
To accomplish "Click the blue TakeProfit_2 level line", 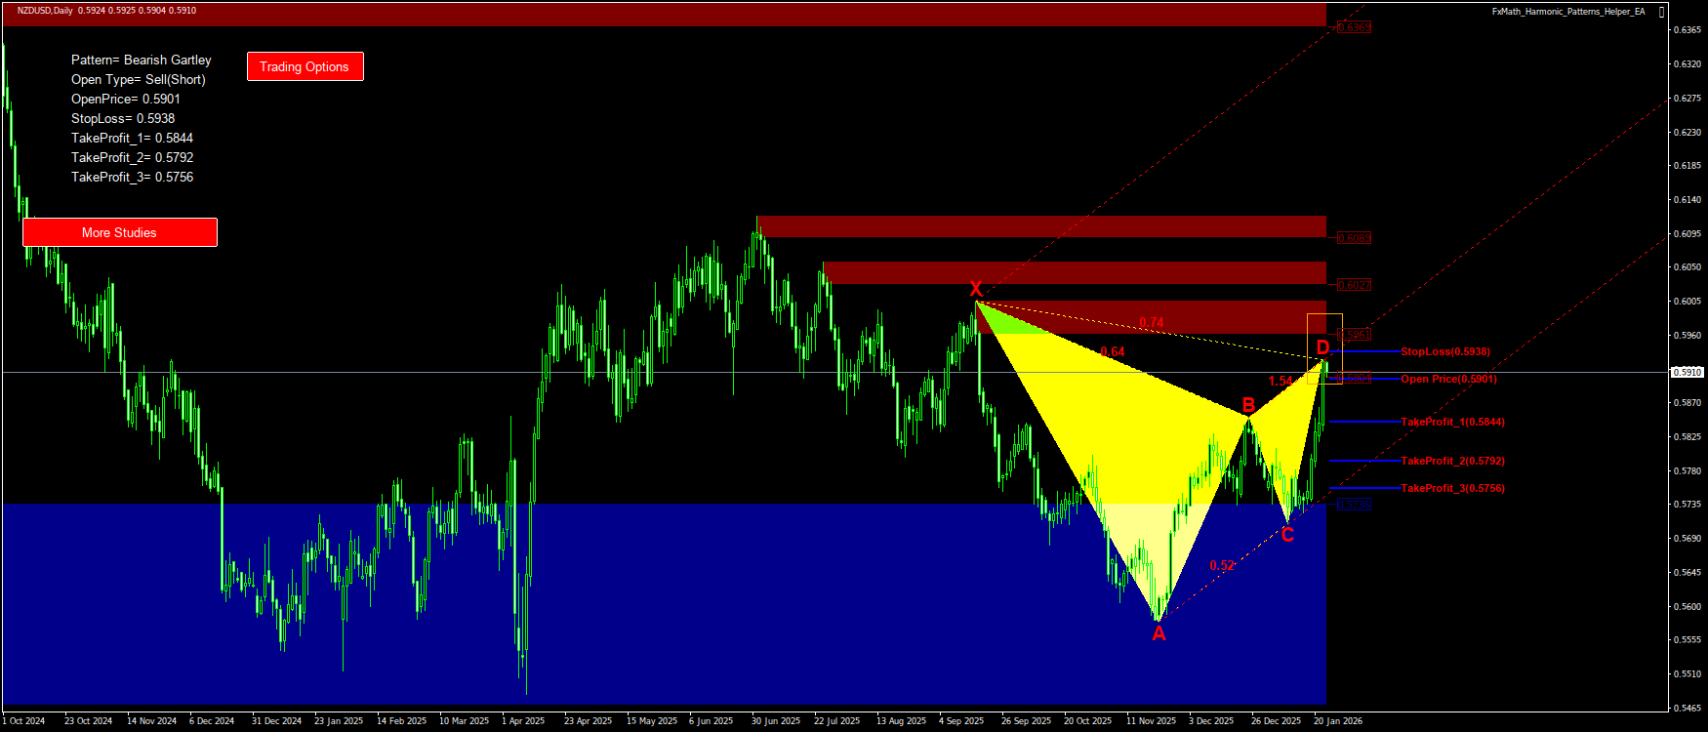I will [x=1364, y=461].
